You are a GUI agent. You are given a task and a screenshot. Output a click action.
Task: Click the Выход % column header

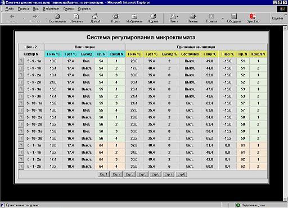point(169,54)
